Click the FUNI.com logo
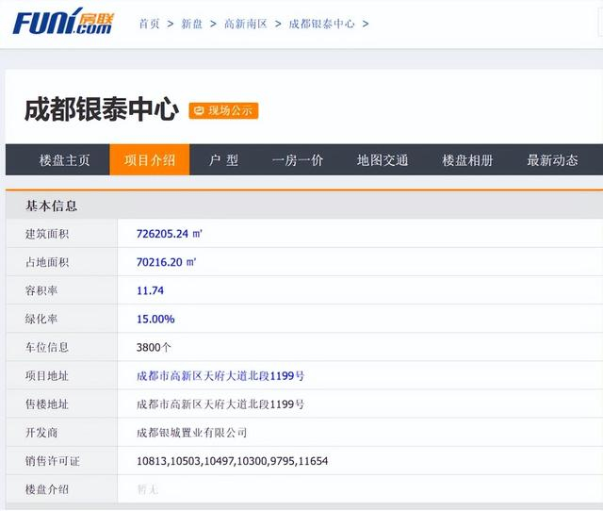603x511 pixels. pyautogui.click(x=63, y=21)
